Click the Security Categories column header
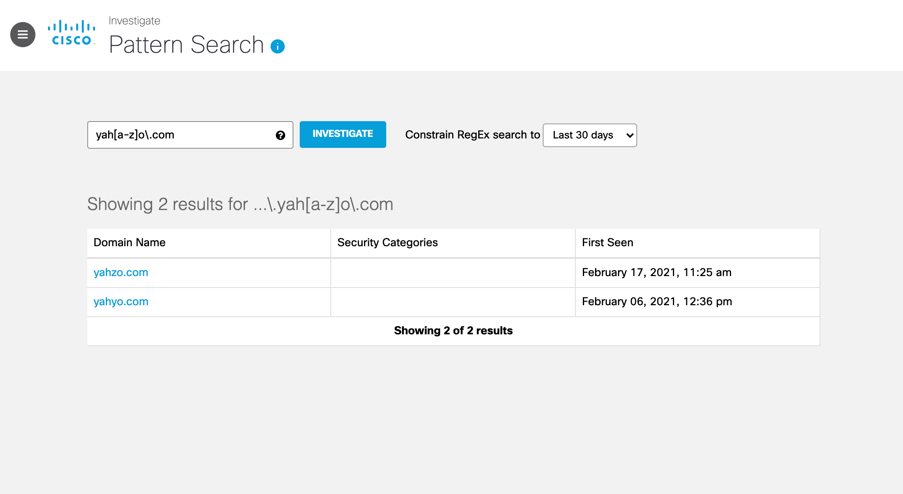903x494 pixels. [387, 242]
